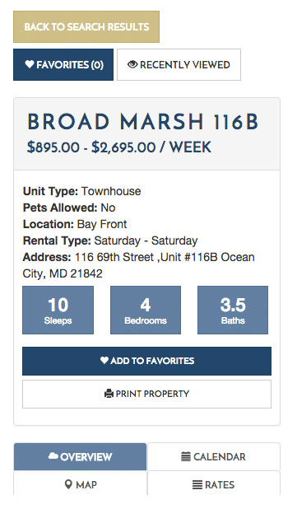The image size is (297, 509).
Task: Click the cloud icon on the Overview tab
Action: [x=53, y=456]
